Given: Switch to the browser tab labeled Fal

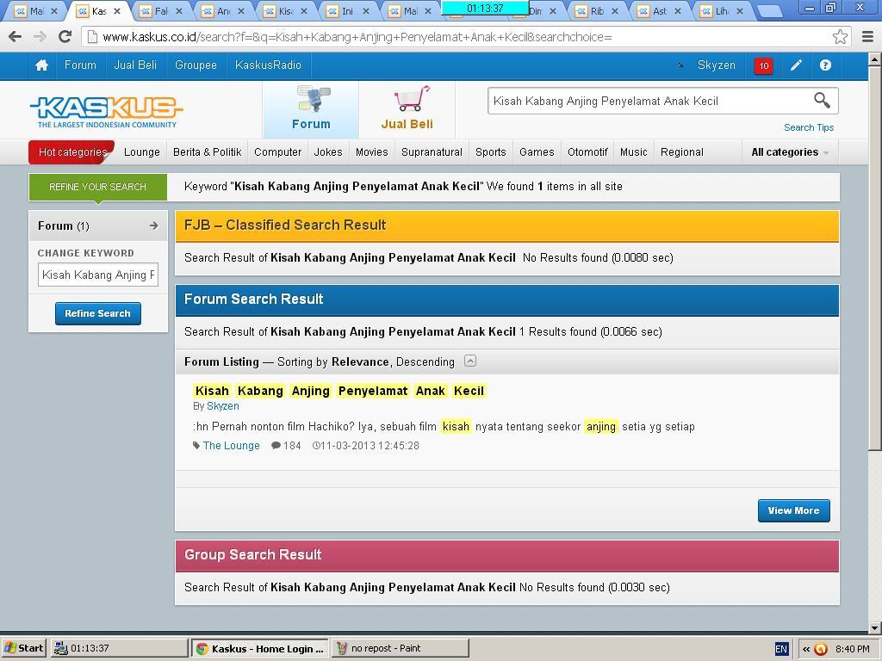Looking at the screenshot, I should tap(161, 10).
